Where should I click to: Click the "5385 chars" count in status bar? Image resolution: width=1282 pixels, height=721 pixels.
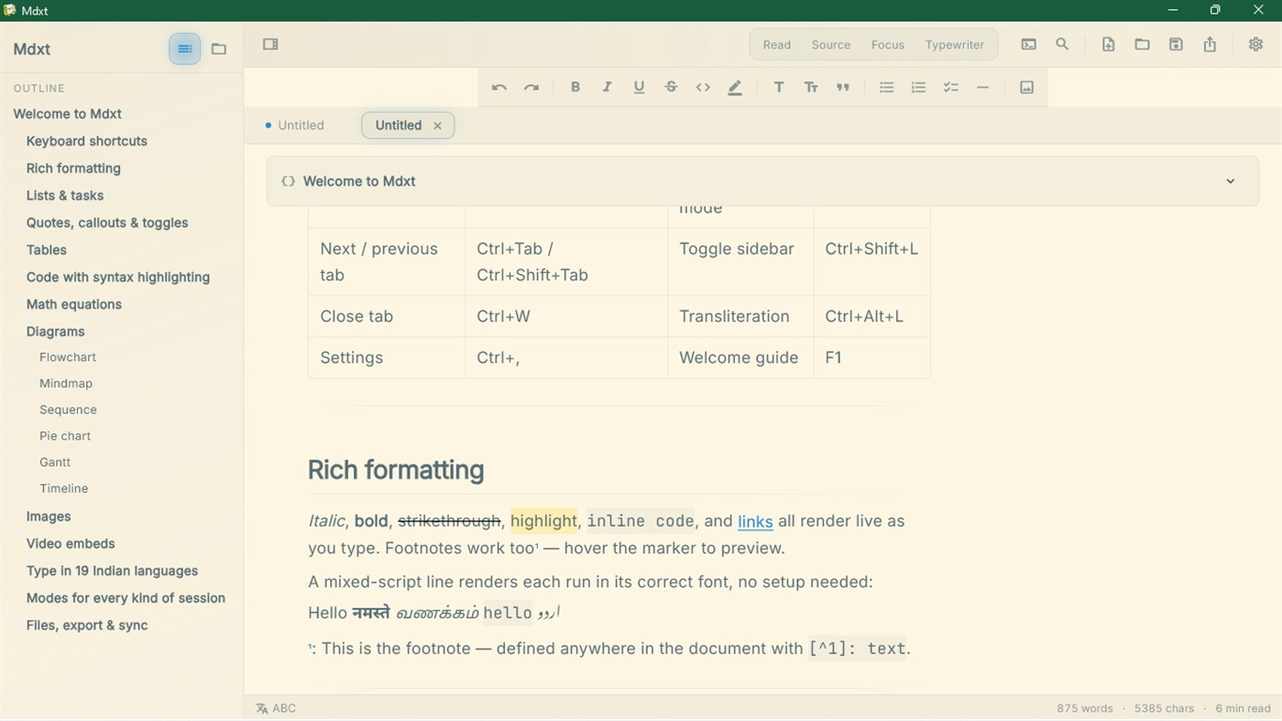tap(1164, 708)
